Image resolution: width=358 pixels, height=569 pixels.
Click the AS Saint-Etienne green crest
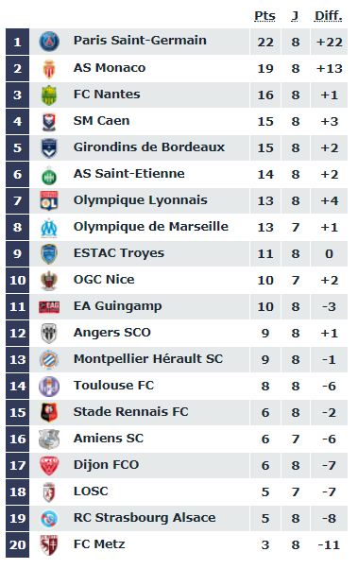(49, 175)
